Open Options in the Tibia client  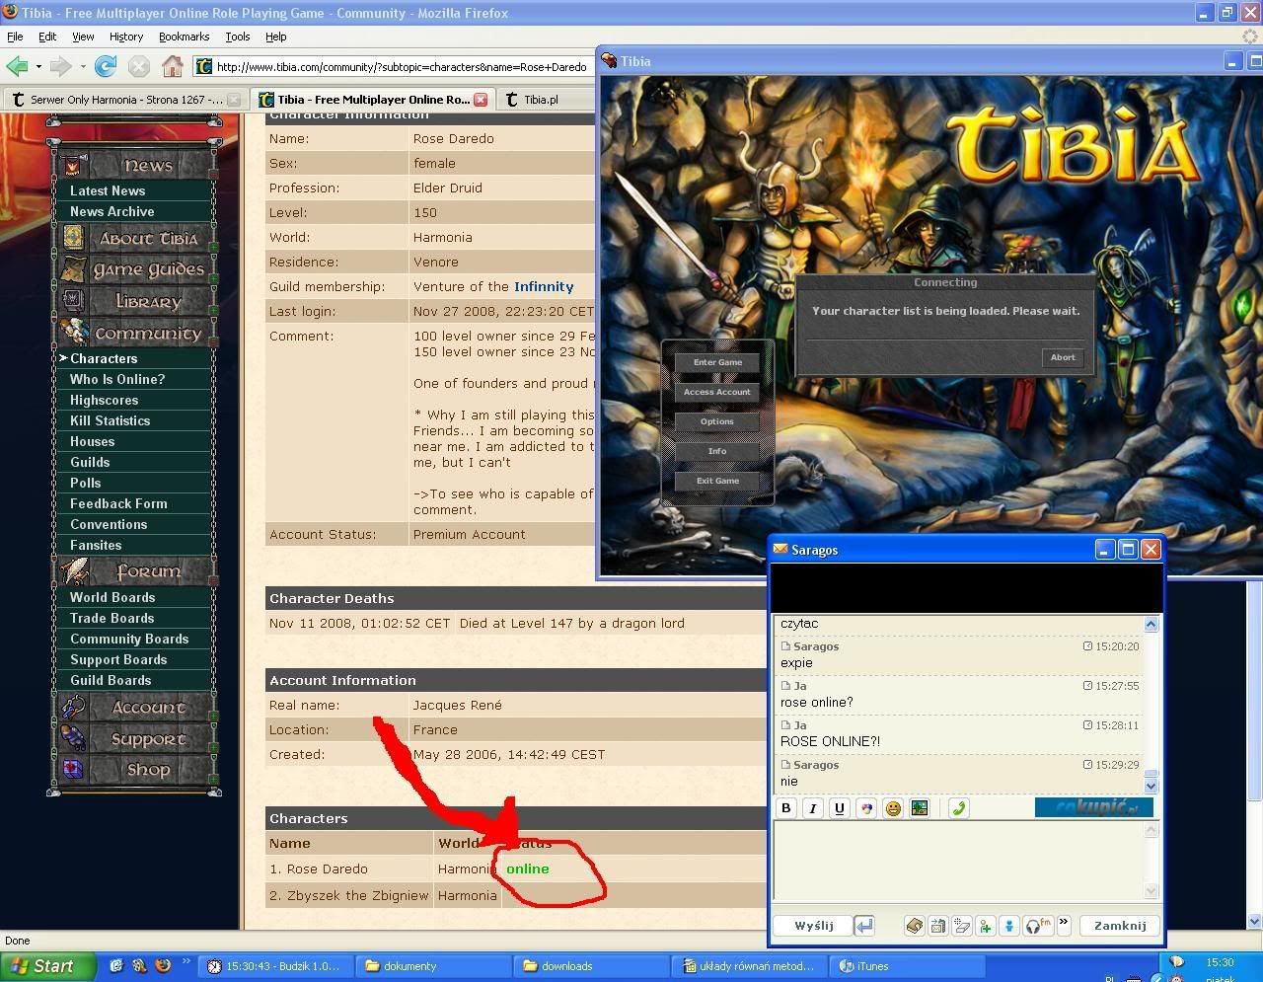tap(717, 421)
